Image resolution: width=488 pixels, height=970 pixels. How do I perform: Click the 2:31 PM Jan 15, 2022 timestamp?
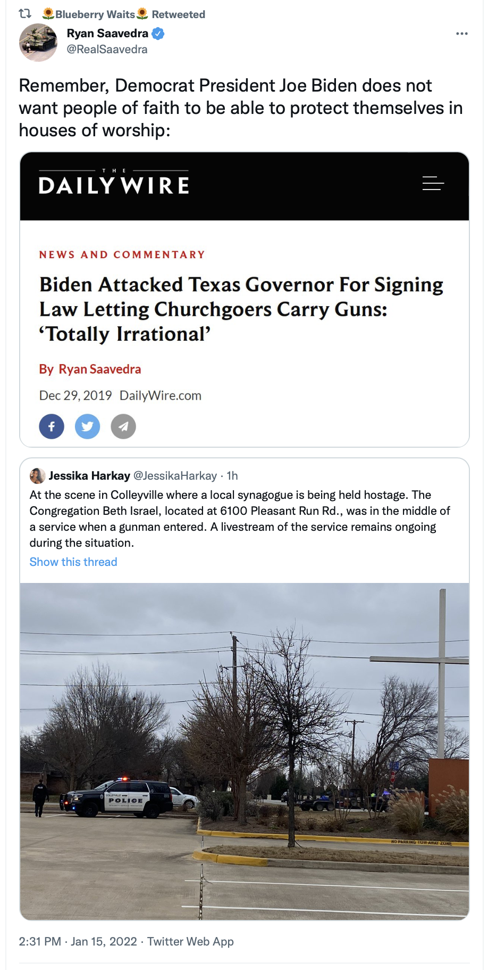tap(78, 941)
